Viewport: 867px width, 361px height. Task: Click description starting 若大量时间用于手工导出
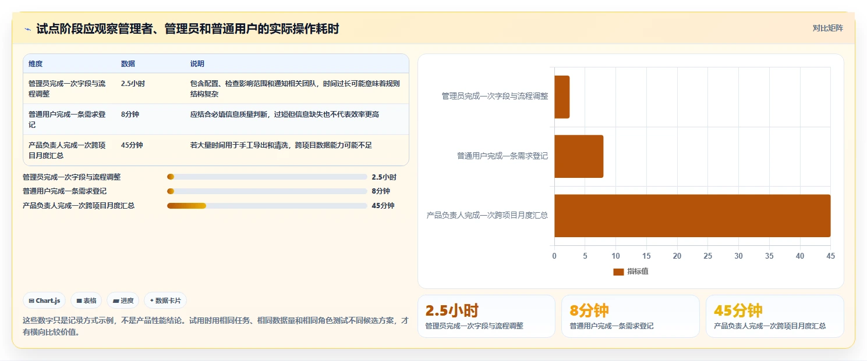tap(281, 145)
